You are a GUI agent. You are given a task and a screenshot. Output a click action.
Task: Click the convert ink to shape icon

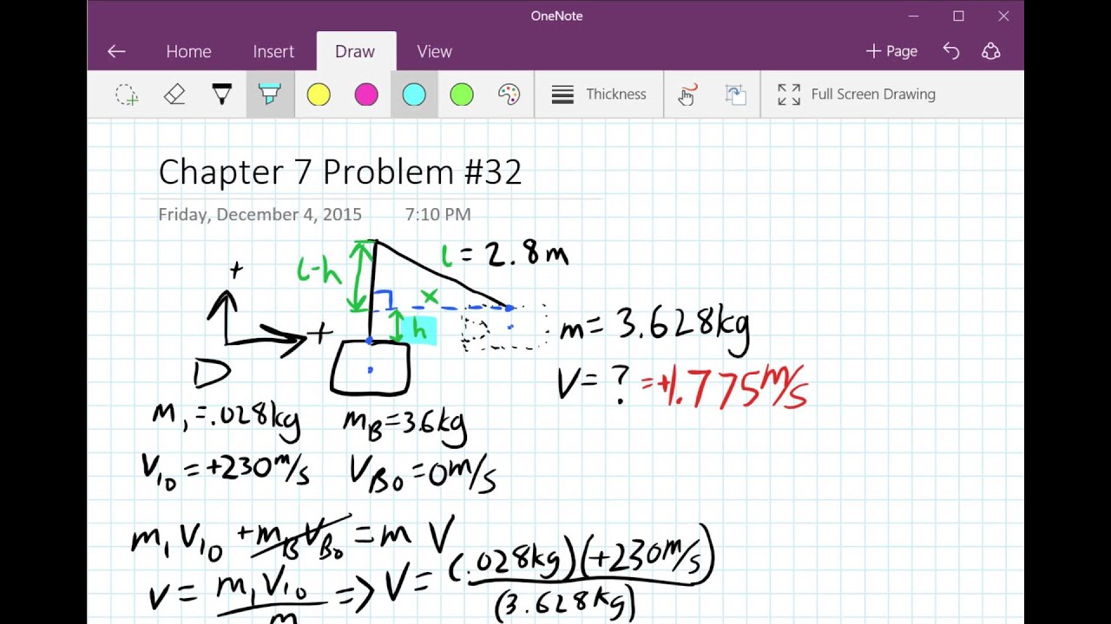tap(735, 94)
